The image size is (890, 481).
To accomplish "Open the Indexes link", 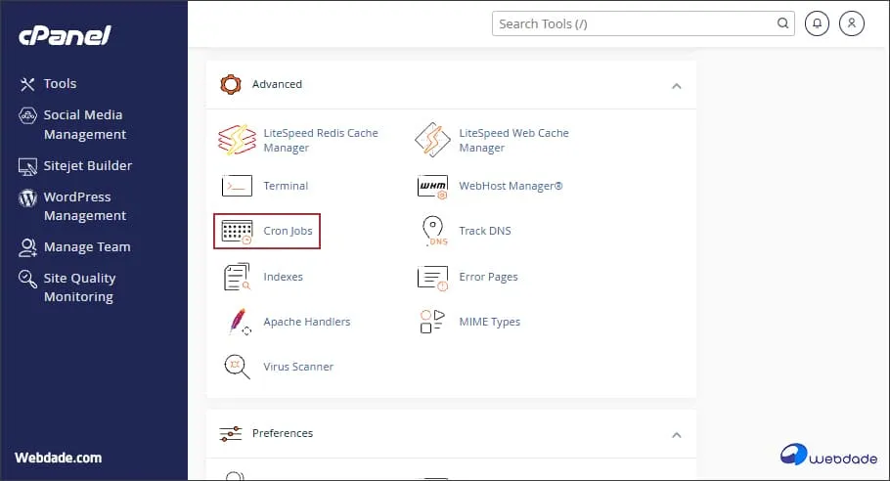I will [x=283, y=277].
